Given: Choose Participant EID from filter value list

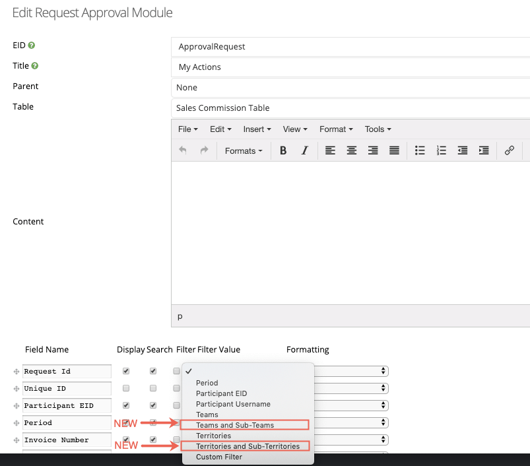Looking at the screenshot, I should [248, 393].
